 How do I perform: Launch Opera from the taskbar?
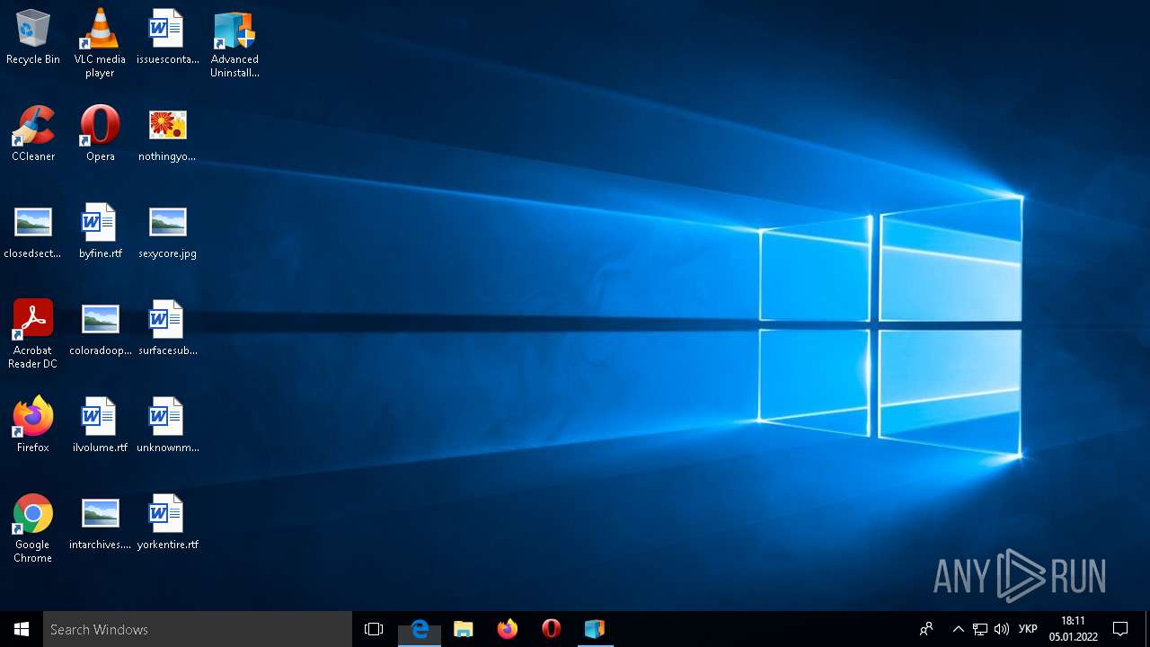[x=552, y=629]
